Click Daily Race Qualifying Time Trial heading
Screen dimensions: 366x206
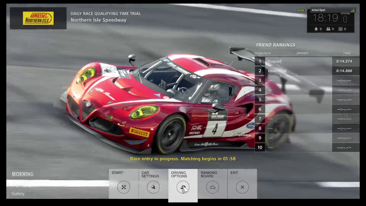tap(106, 13)
